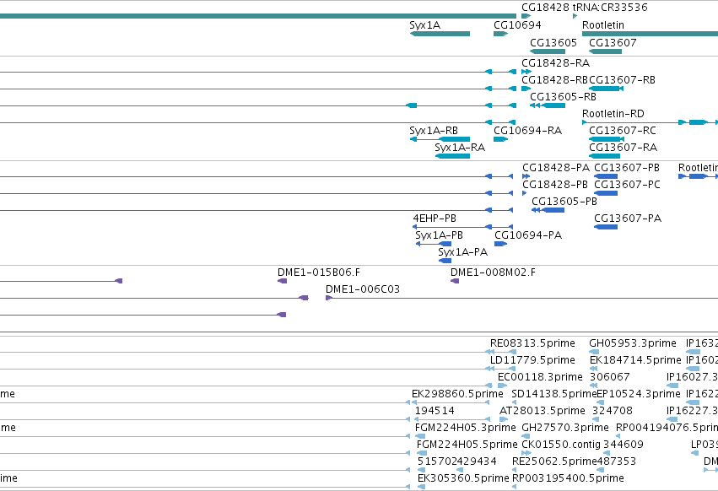
Task: Click the SD14138.5prime EST label
Action: tap(554, 394)
